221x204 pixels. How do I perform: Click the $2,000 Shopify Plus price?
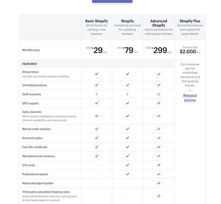[189, 52]
